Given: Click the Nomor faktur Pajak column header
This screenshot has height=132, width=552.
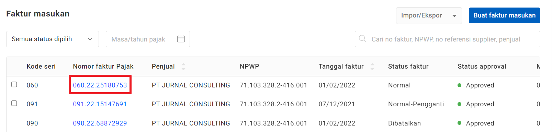Looking at the screenshot, I should pos(103,67).
